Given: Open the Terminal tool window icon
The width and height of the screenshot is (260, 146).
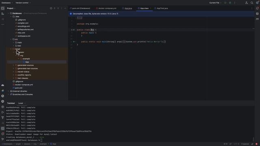Looking at the screenshot, I should (3, 129).
